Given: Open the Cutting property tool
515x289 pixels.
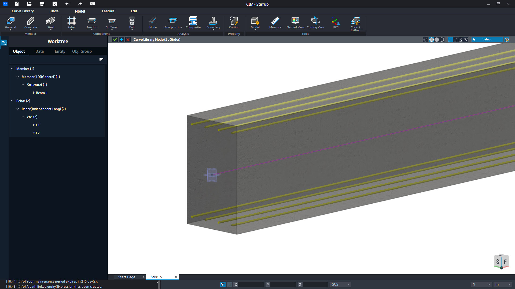Looking at the screenshot, I should (x=234, y=23).
